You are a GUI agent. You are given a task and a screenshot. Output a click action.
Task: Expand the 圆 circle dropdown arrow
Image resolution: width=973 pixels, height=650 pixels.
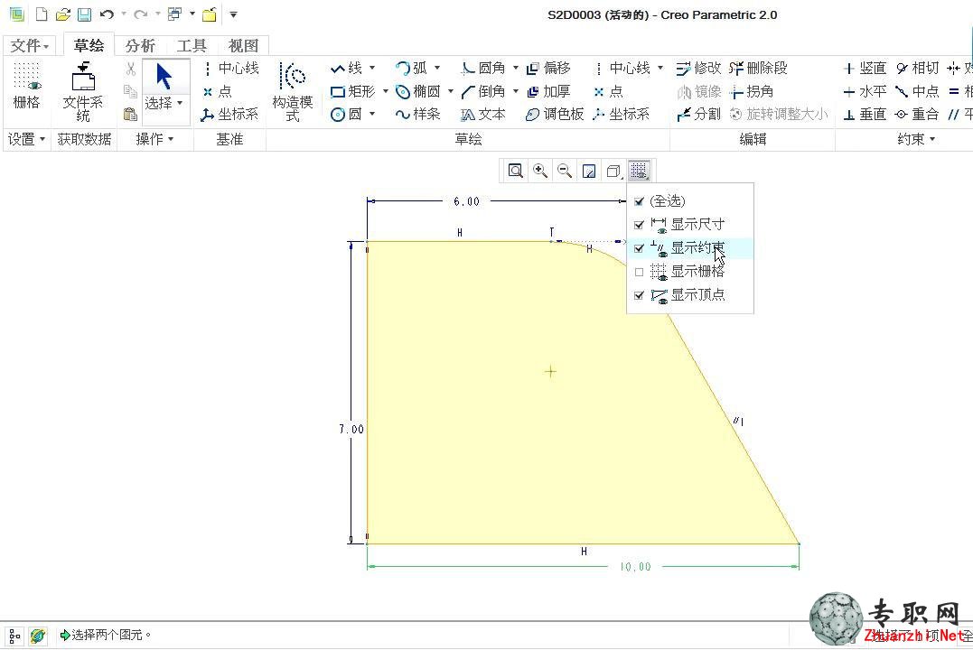click(x=372, y=114)
